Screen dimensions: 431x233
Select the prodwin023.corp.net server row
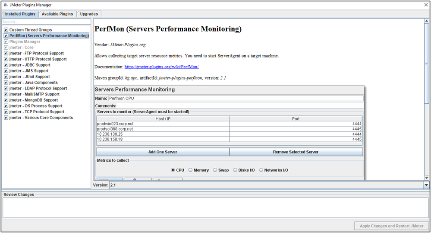229,124
